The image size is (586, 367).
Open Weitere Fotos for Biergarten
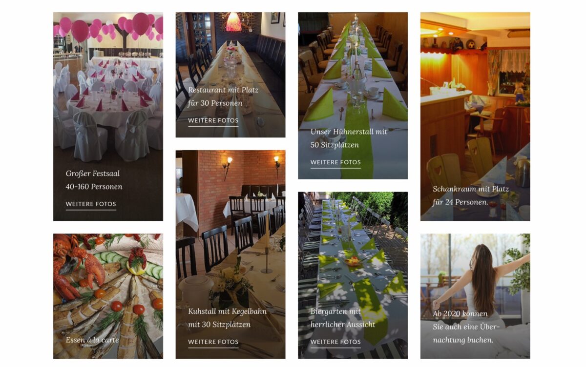click(335, 342)
